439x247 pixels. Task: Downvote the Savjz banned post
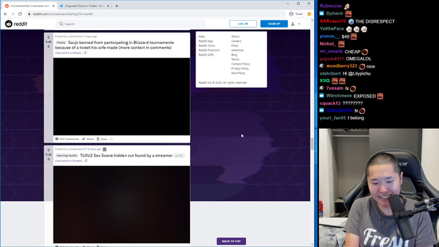point(49,47)
